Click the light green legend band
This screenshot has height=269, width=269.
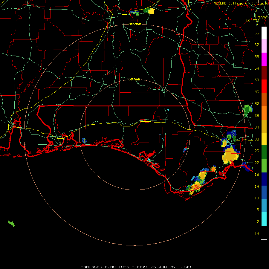pyautogui.click(x=264, y=166)
